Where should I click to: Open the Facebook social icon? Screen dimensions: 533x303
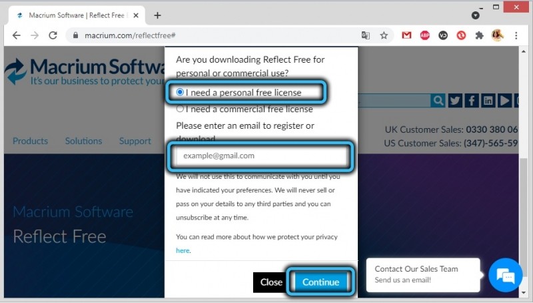[472, 100]
